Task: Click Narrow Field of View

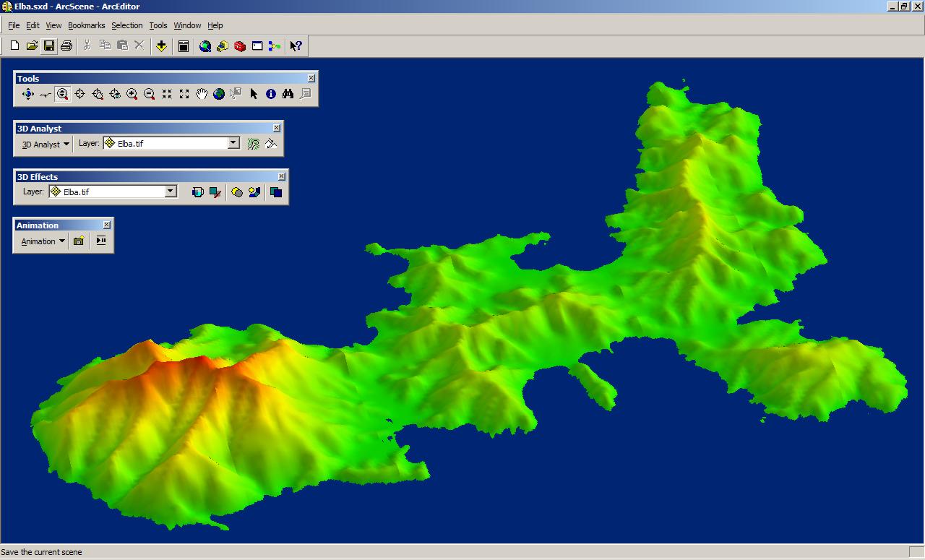Action: coord(166,94)
